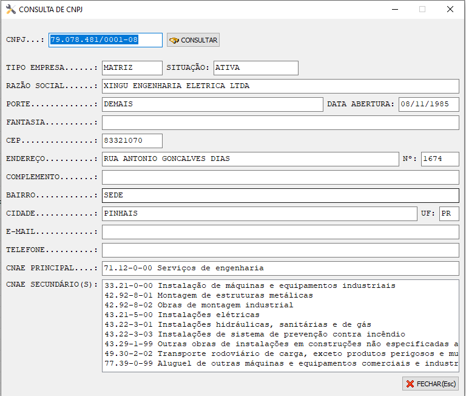This screenshot has width=466, height=396.
Task: Click the TIPO EMPRESA label
Action: point(52,68)
